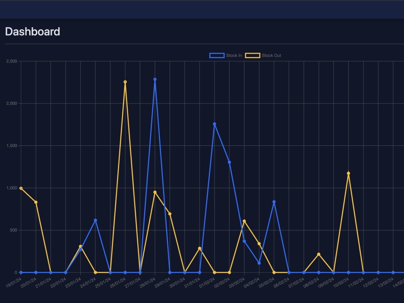This screenshot has height=303, width=404.
Task: Click the yellow Stock Out legend box
Action: tap(253, 55)
